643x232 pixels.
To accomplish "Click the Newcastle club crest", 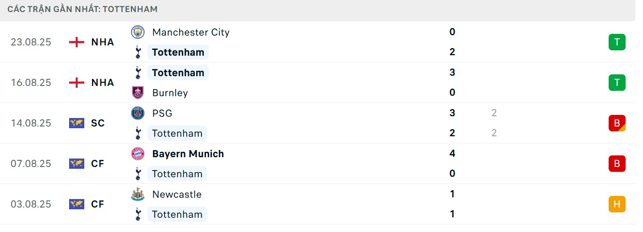I will [x=138, y=194].
